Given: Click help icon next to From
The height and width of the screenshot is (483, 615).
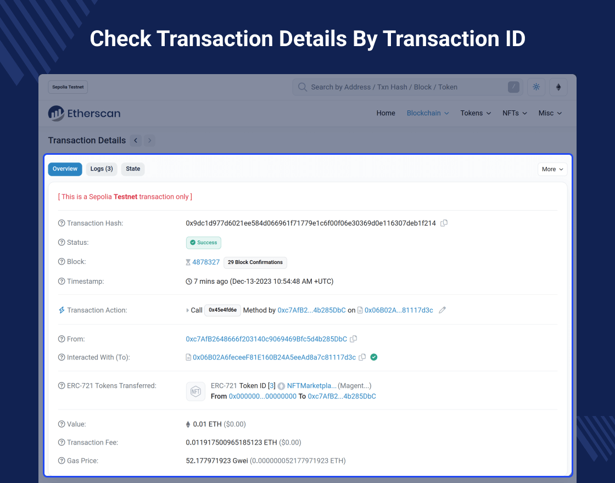Looking at the screenshot, I should (62, 339).
